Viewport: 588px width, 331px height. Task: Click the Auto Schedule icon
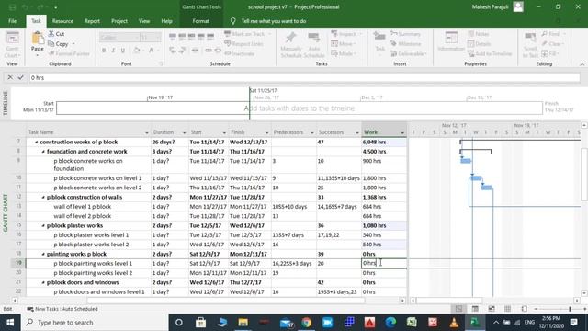tap(314, 38)
